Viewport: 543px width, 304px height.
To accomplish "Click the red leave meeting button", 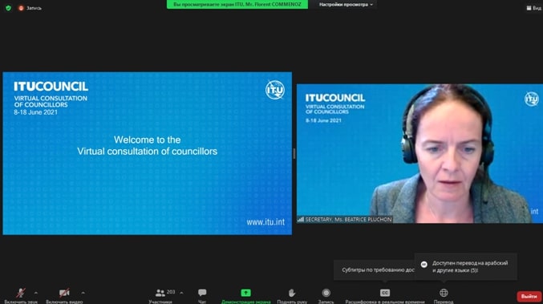I will point(529,297).
